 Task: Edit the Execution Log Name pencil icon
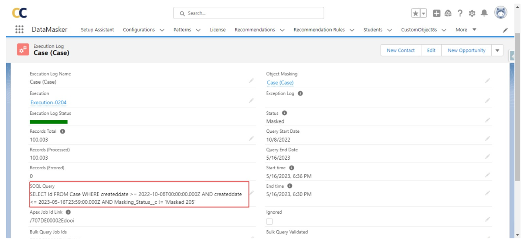[251, 81]
